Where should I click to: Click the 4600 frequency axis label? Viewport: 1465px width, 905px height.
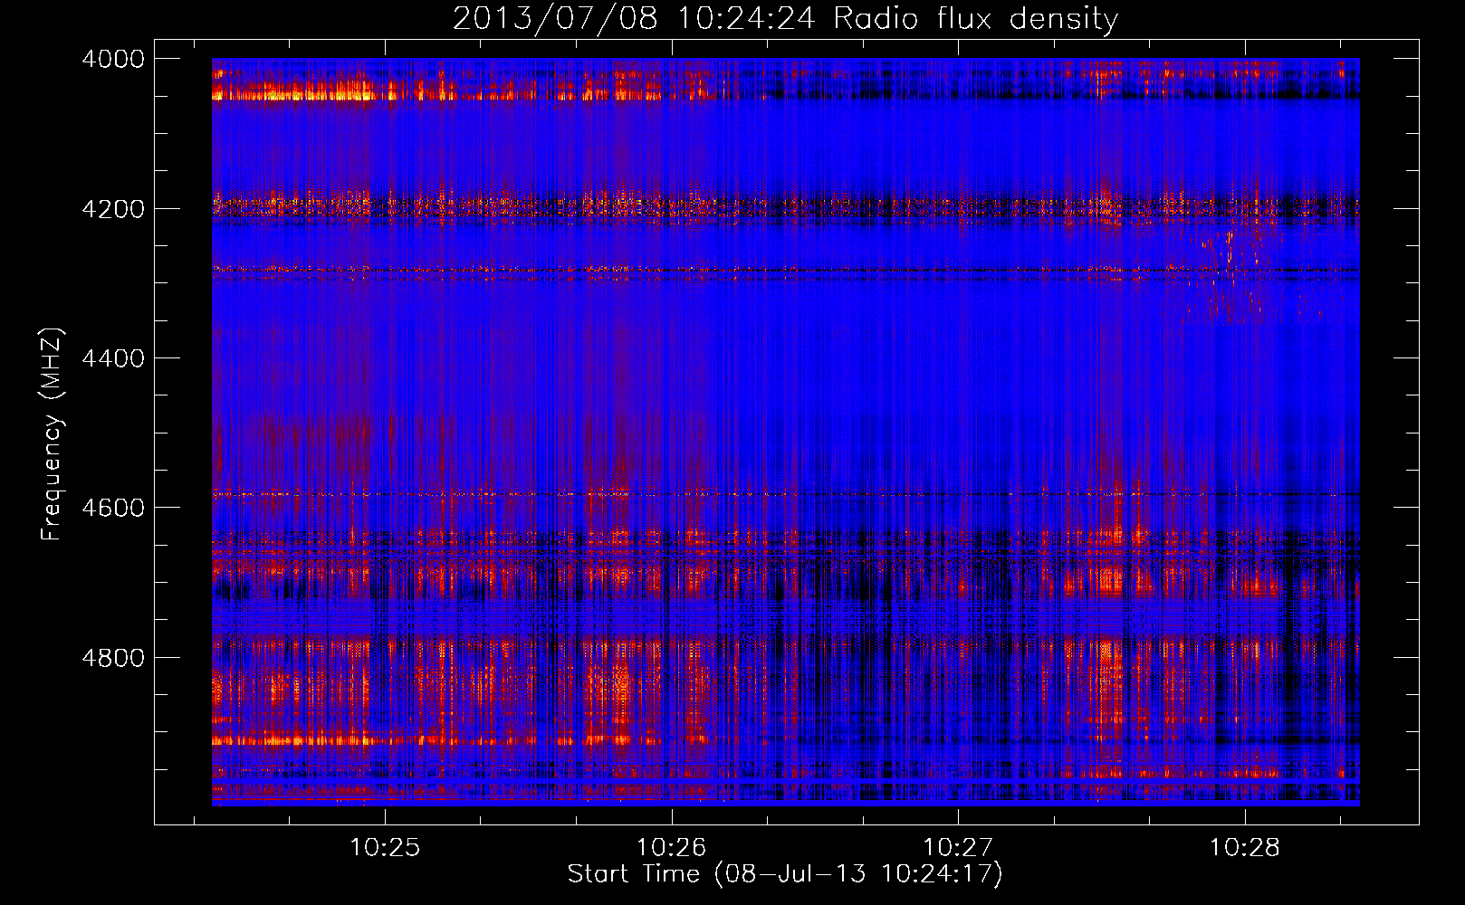pos(113,508)
